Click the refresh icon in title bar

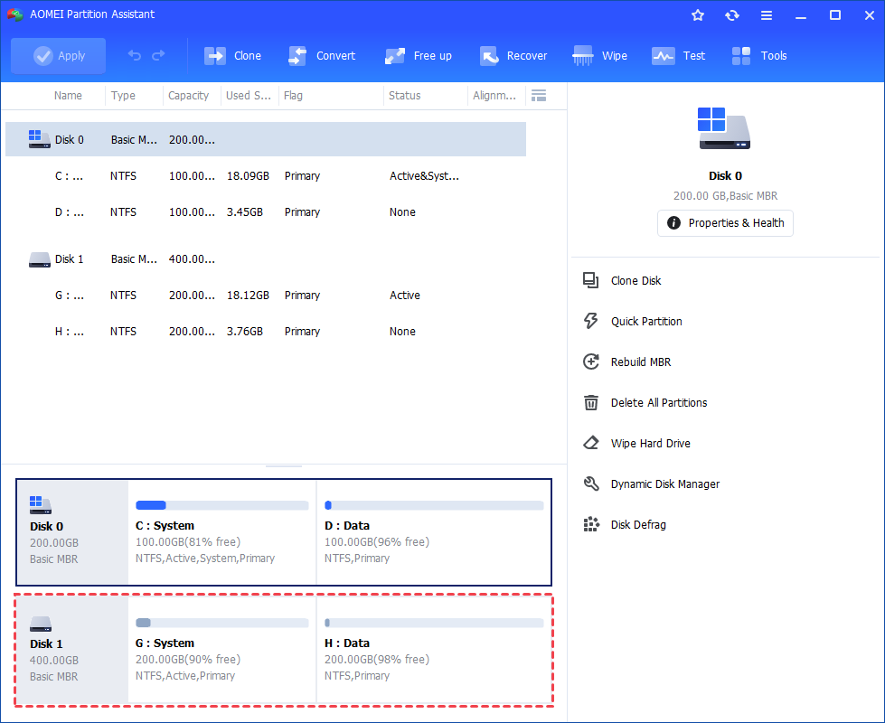click(x=732, y=15)
